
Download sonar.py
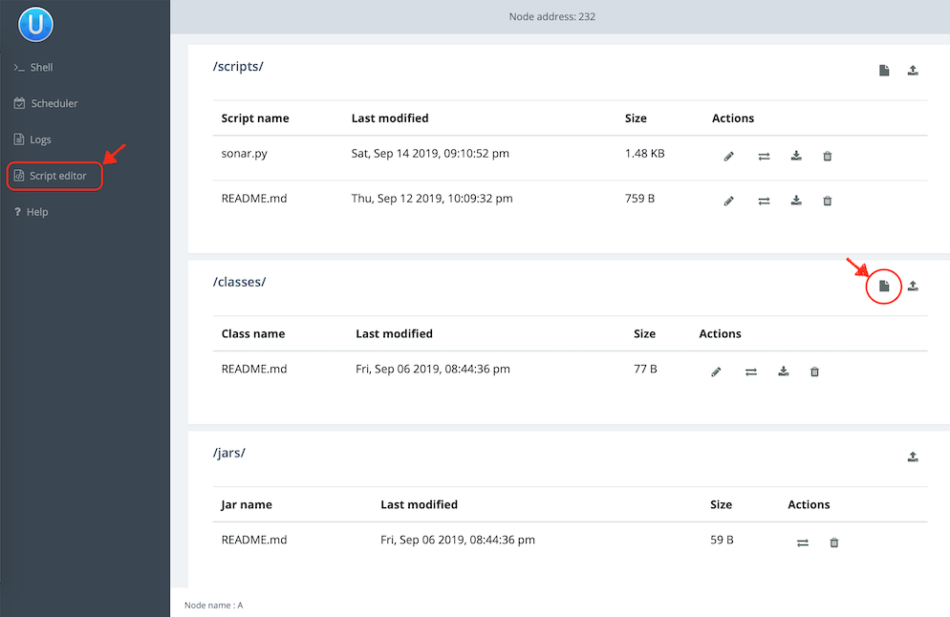point(796,157)
